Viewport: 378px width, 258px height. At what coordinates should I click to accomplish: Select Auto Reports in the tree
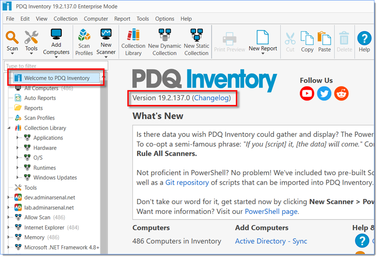pyautogui.click(x=35, y=98)
